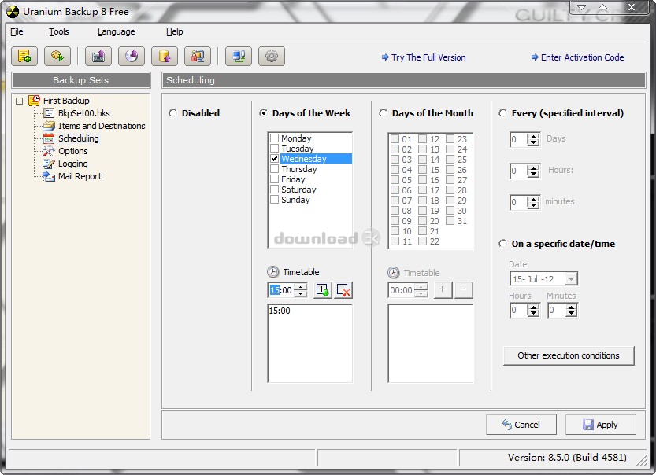Select the Days of the Month option
The width and height of the screenshot is (656, 475).
click(x=383, y=113)
